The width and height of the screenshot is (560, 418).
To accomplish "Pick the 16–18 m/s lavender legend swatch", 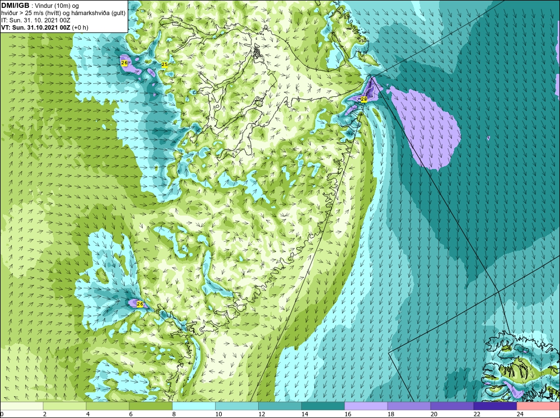I will (366, 406).
